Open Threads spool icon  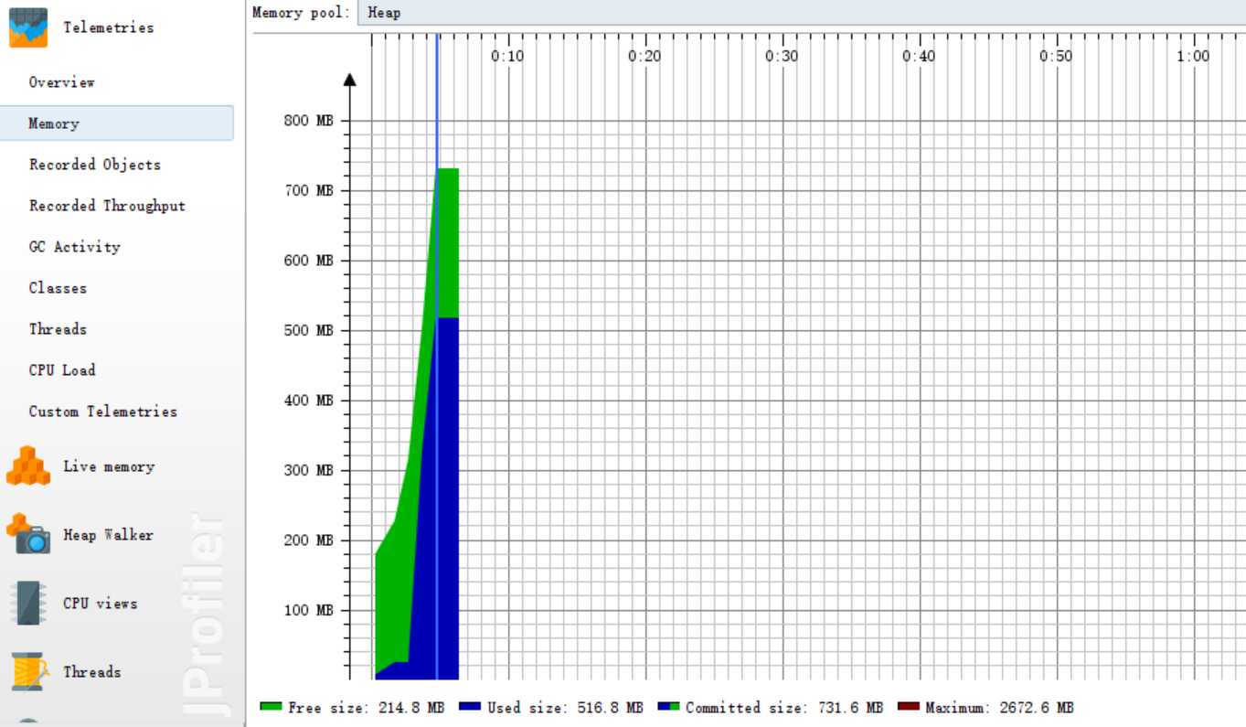click(x=28, y=671)
